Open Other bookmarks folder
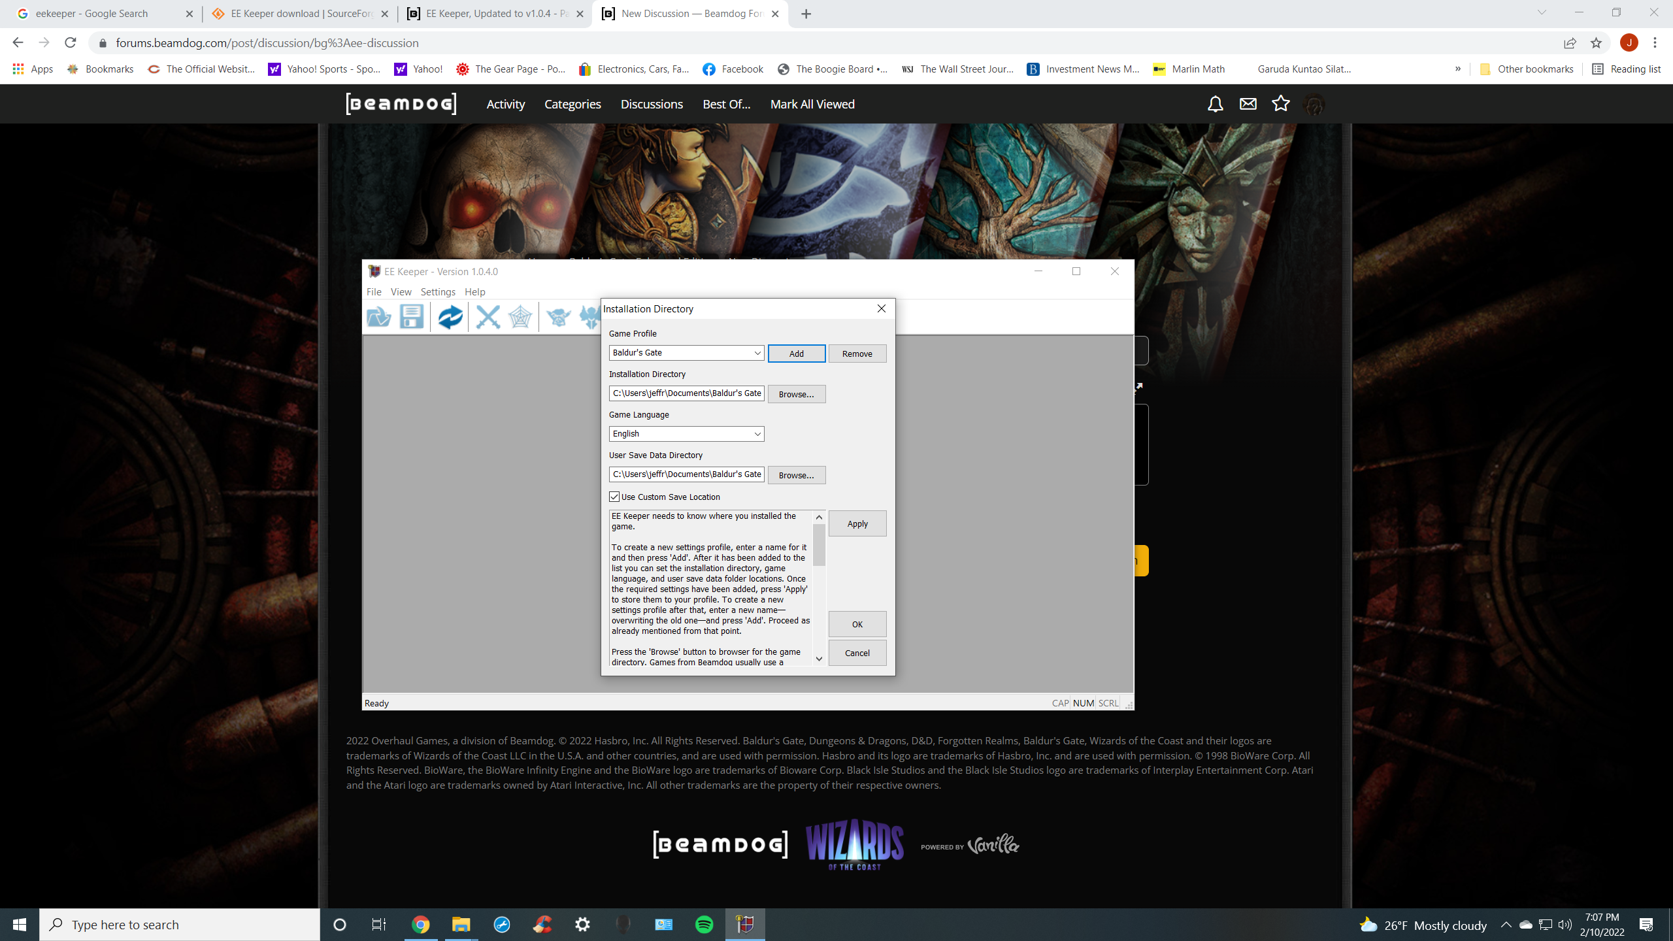1673x941 pixels. (x=1526, y=69)
